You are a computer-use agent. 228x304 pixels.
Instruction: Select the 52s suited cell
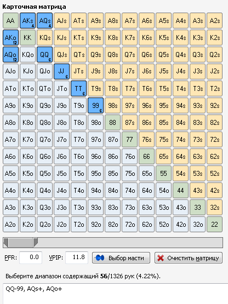[215, 173]
